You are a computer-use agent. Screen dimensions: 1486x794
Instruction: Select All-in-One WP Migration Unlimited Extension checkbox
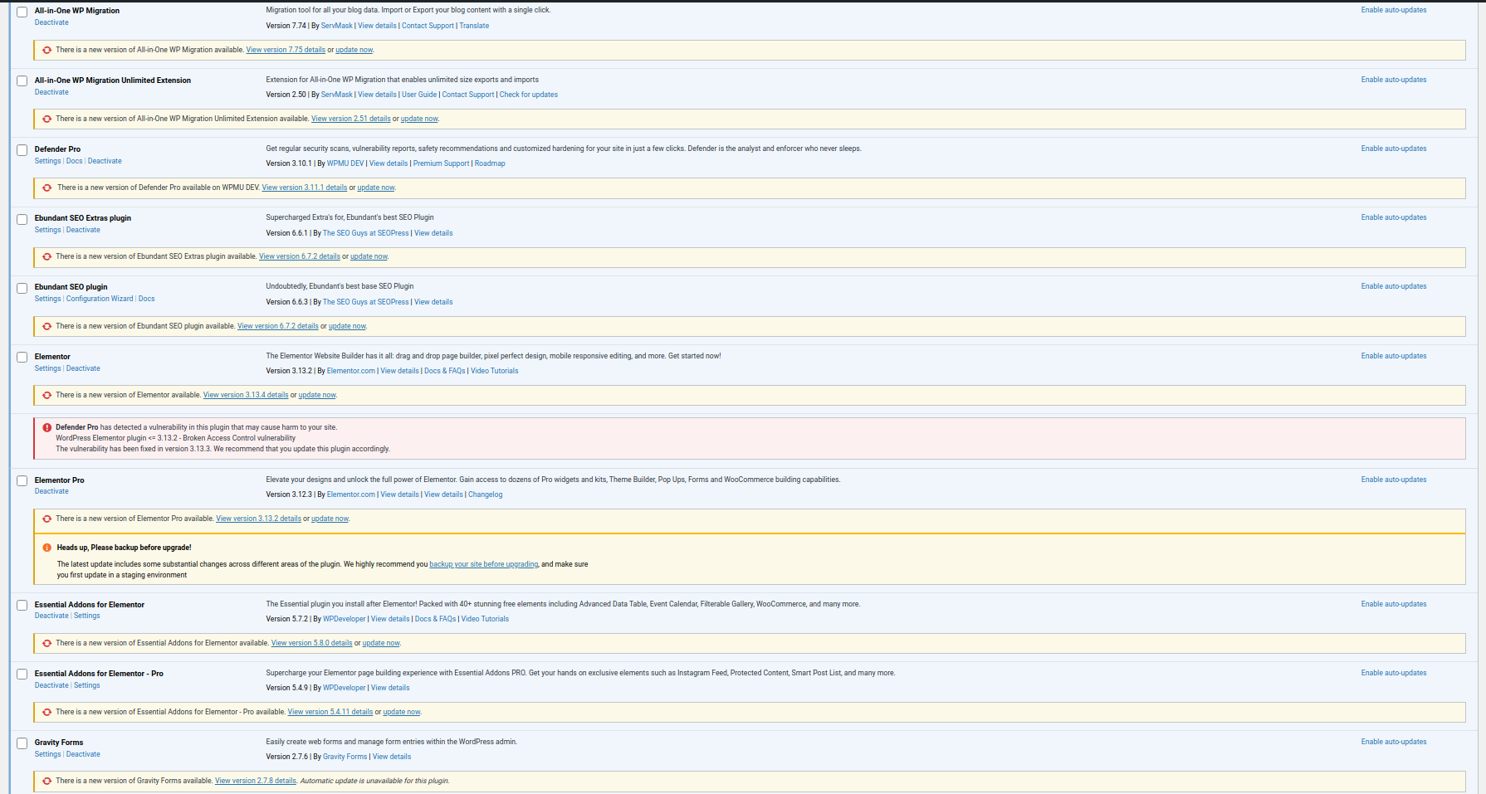click(22, 81)
